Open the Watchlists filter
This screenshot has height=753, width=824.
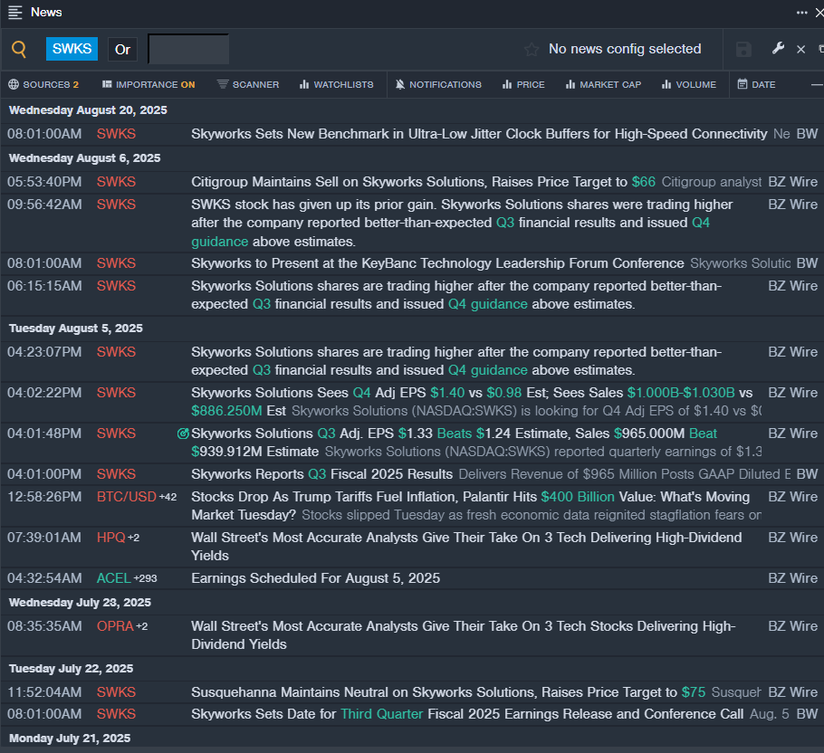(x=336, y=84)
